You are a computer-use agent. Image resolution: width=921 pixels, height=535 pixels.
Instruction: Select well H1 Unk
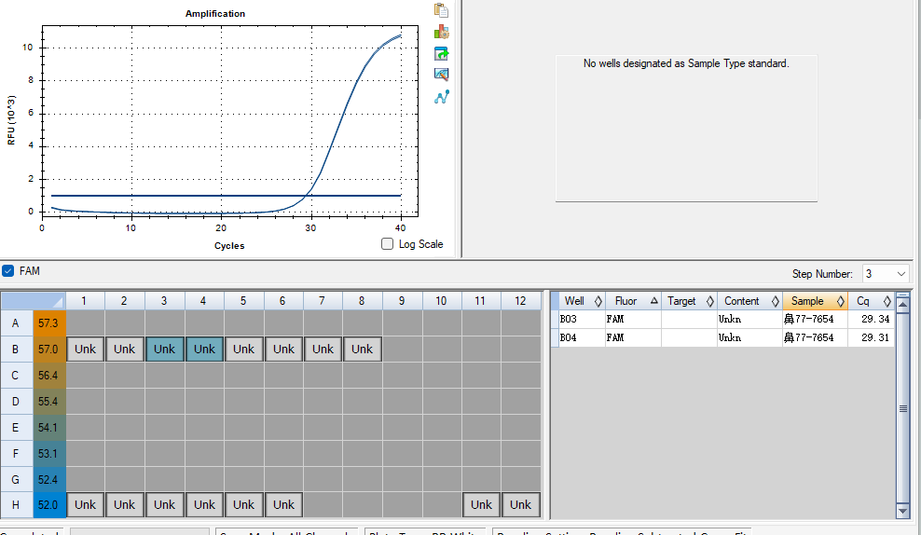point(85,504)
